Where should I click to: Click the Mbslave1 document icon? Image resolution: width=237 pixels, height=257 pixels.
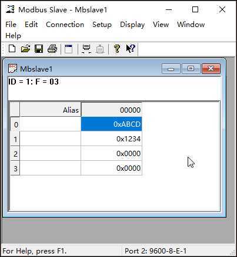tap(12, 69)
